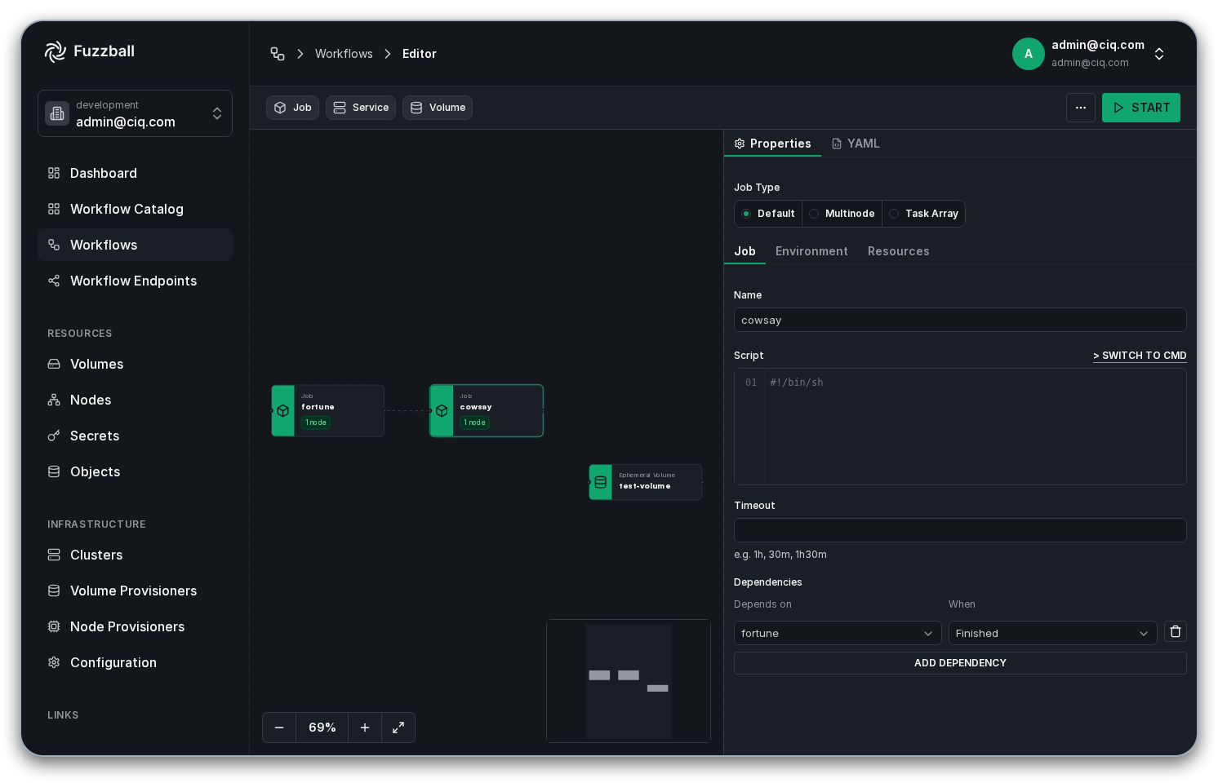
Task: Expand the development account switcher
Action: pyautogui.click(x=135, y=113)
